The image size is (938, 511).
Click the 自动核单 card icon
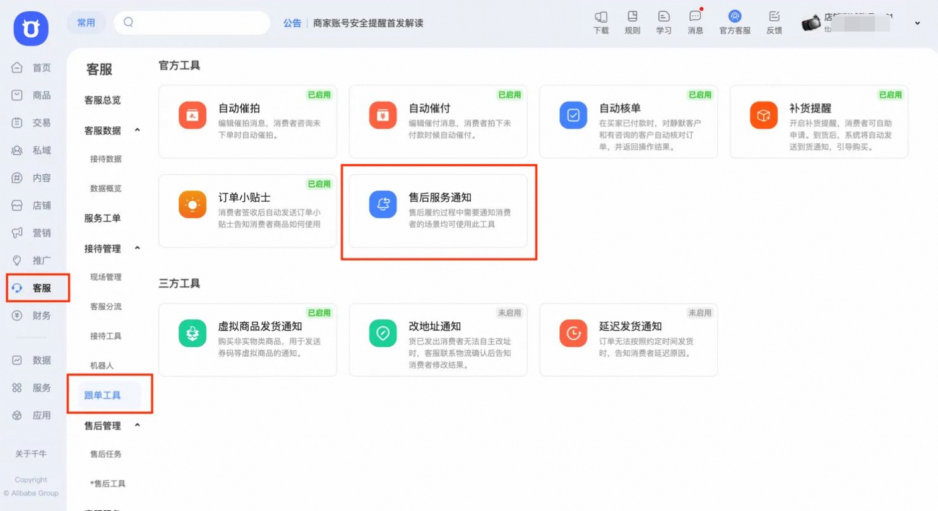pyautogui.click(x=574, y=115)
